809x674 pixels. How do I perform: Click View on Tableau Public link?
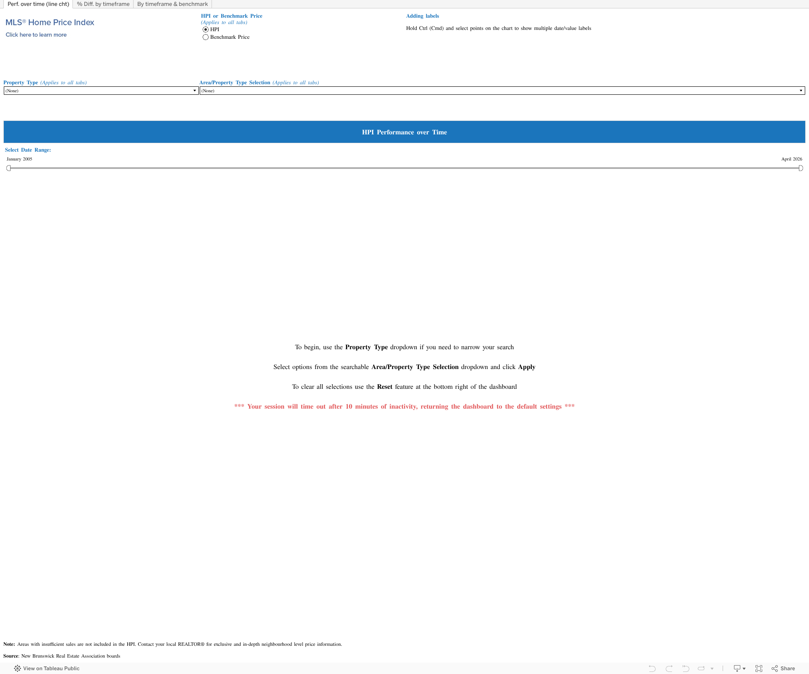(51, 669)
